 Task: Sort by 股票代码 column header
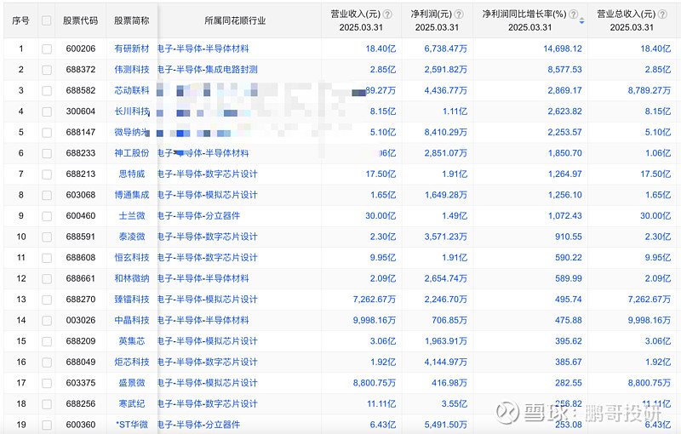point(80,20)
